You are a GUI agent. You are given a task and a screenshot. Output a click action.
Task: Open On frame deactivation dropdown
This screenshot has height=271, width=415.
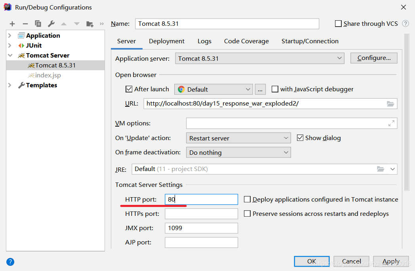tap(238, 152)
